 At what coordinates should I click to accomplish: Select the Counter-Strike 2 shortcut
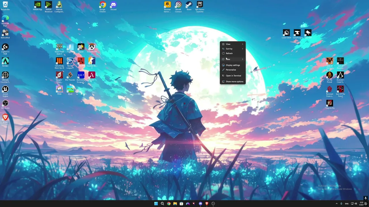tap(92, 63)
